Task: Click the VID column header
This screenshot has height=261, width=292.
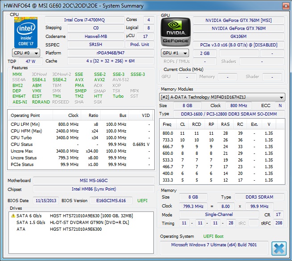Action: coord(140,116)
